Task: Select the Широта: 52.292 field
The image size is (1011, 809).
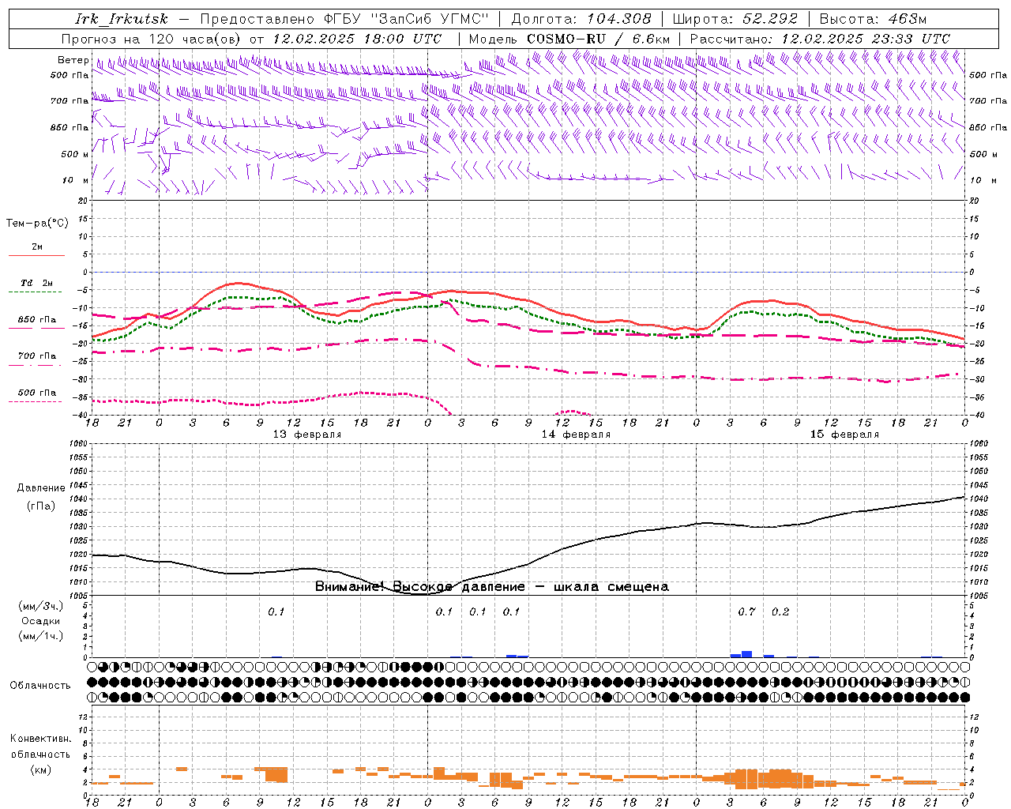Action: [735, 19]
